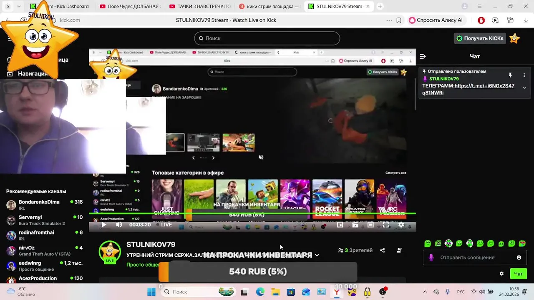Switch the РУС input language
The height and width of the screenshot is (300, 534).
pos(461,292)
